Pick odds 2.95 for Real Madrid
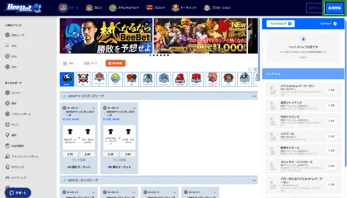The height and width of the screenshot is (198, 347). point(128,154)
